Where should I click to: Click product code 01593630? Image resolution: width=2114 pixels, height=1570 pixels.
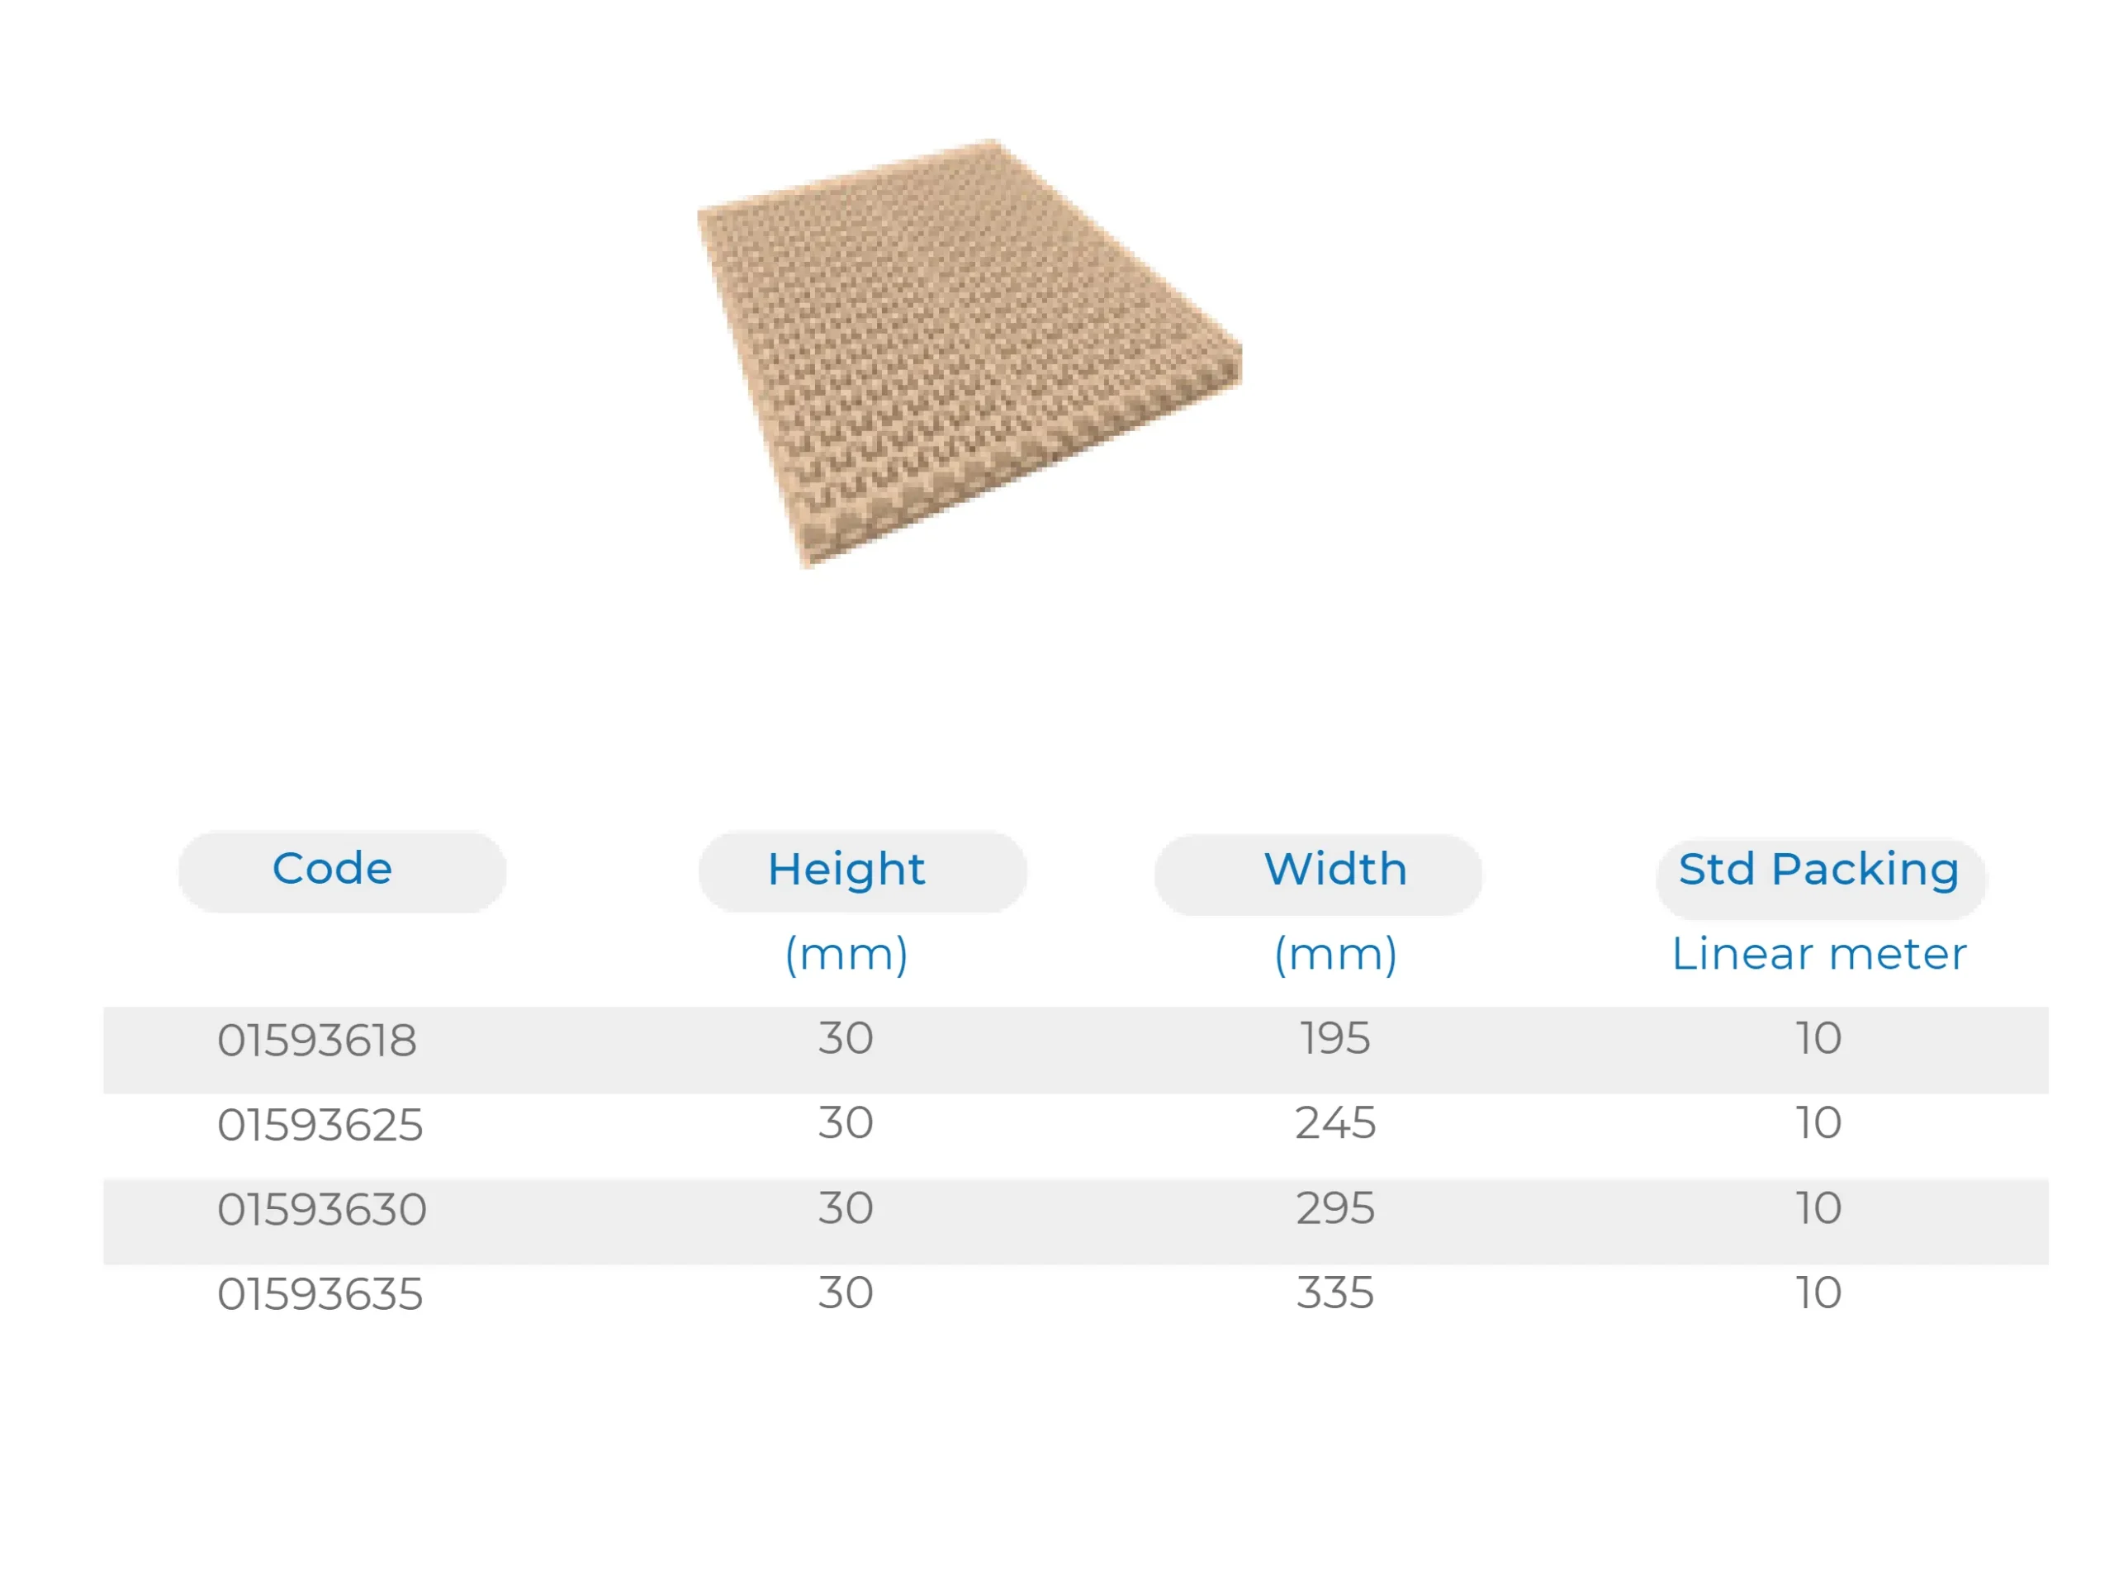322,1210
